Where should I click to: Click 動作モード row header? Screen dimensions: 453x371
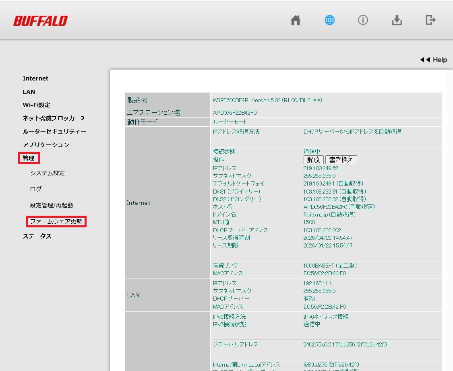(x=168, y=122)
